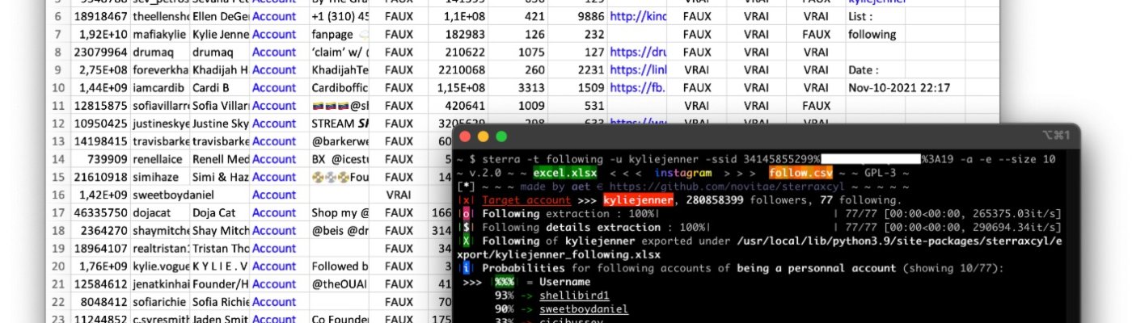Select the lone VRAI cell in sweetboydaniel row

399,195
